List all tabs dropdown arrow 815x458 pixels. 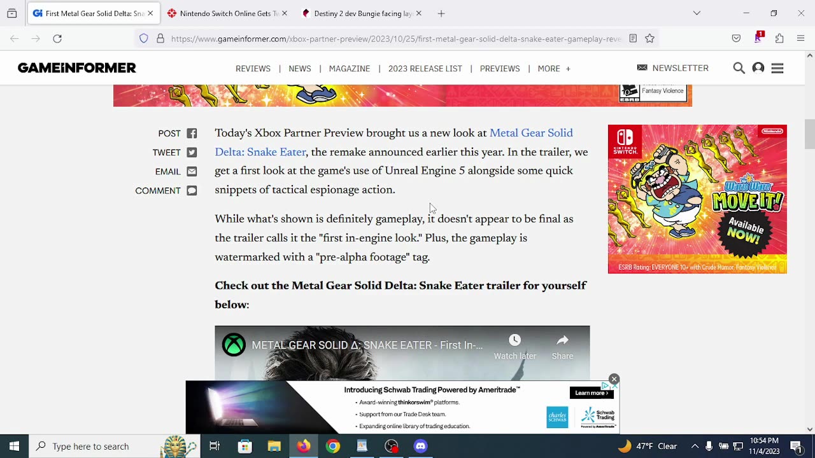click(x=697, y=13)
